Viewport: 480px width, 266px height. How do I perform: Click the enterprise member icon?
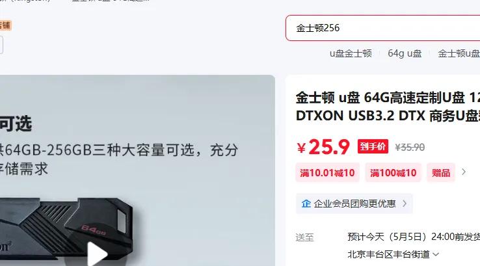(306, 204)
